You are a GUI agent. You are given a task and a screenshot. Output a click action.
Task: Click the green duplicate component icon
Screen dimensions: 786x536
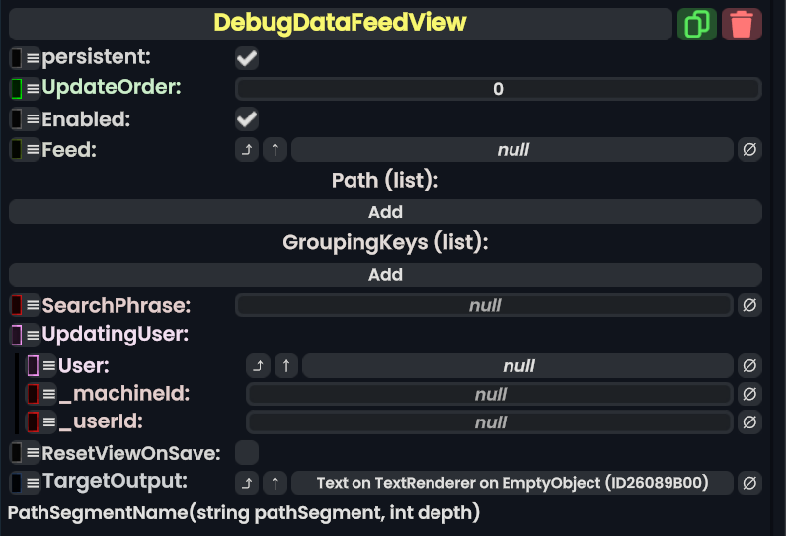697,24
